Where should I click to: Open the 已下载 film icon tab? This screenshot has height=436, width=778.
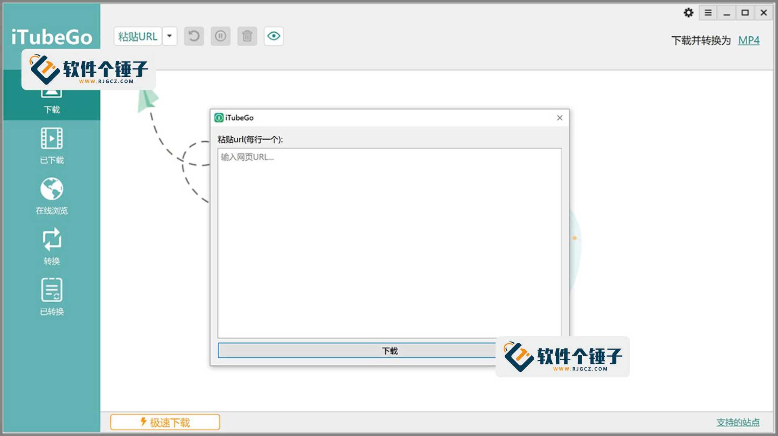click(52, 146)
